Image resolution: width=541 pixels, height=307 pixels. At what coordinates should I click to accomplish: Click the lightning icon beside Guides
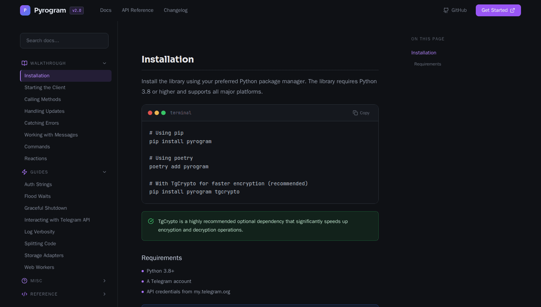pos(24,172)
